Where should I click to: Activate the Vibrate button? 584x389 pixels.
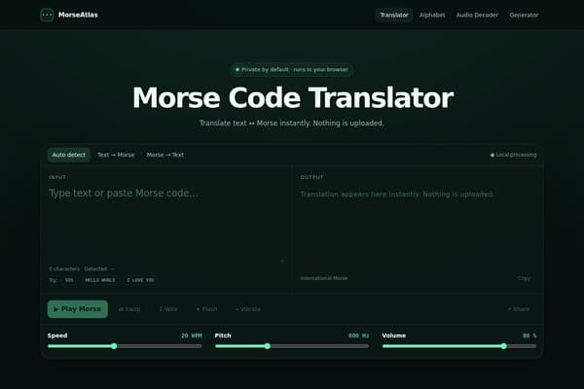[x=247, y=309]
